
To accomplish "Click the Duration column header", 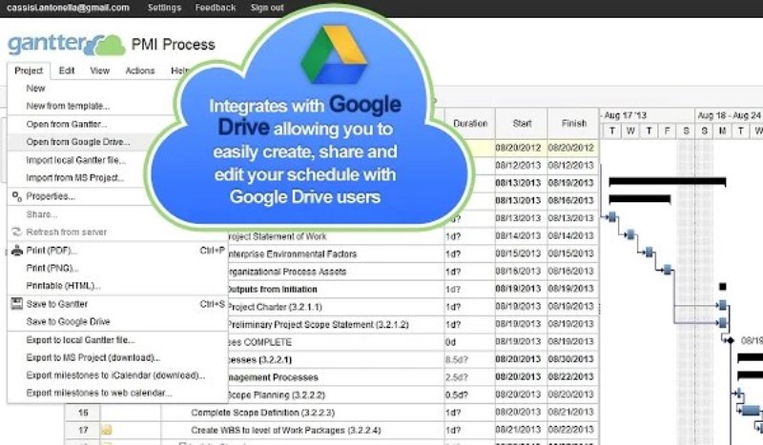I will click(x=470, y=124).
